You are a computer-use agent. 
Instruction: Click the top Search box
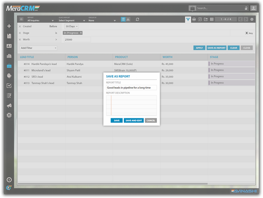tap(220, 8)
